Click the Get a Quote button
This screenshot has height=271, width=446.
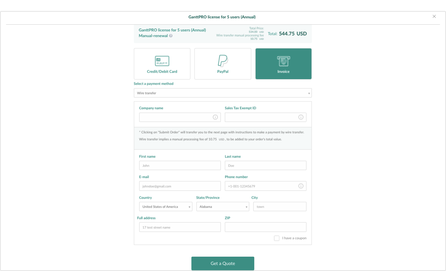(x=223, y=263)
